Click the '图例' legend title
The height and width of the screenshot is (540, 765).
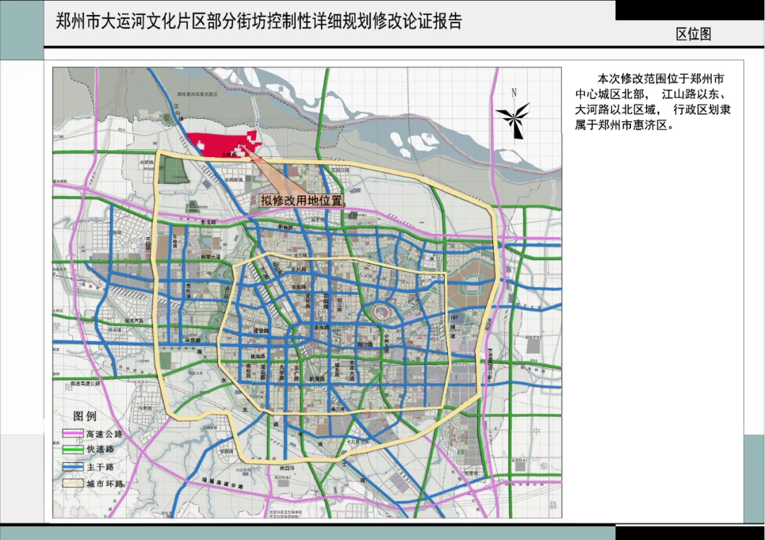(x=85, y=416)
